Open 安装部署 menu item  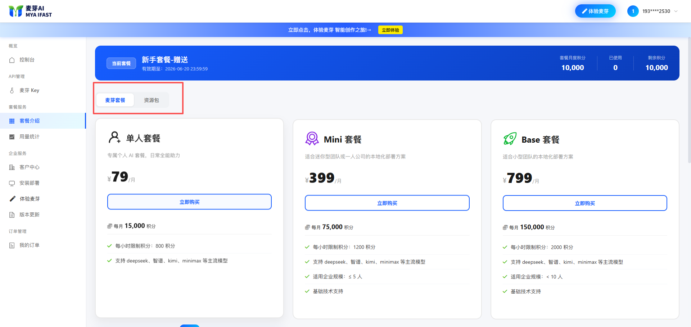click(43, 183)
